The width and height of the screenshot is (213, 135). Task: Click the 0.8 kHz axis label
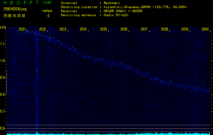point(3,94)
